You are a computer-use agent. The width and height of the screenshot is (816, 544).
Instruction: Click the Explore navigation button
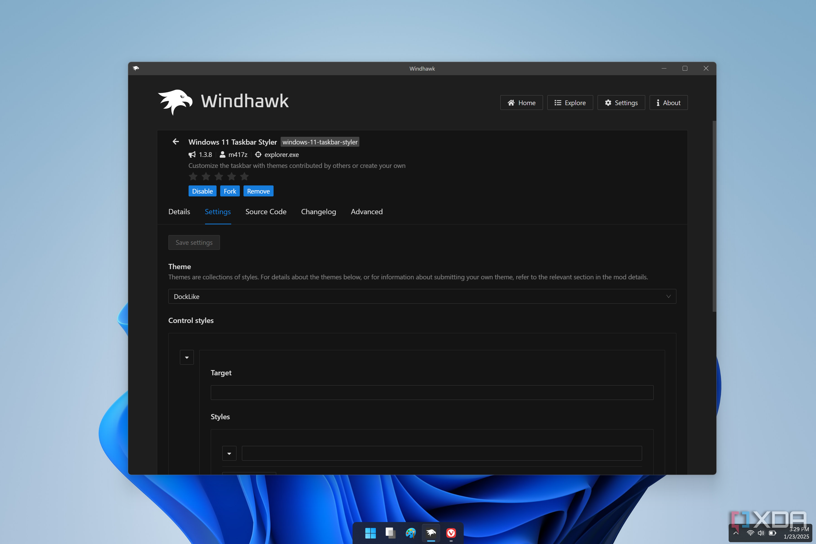click(x=570, y=103)
